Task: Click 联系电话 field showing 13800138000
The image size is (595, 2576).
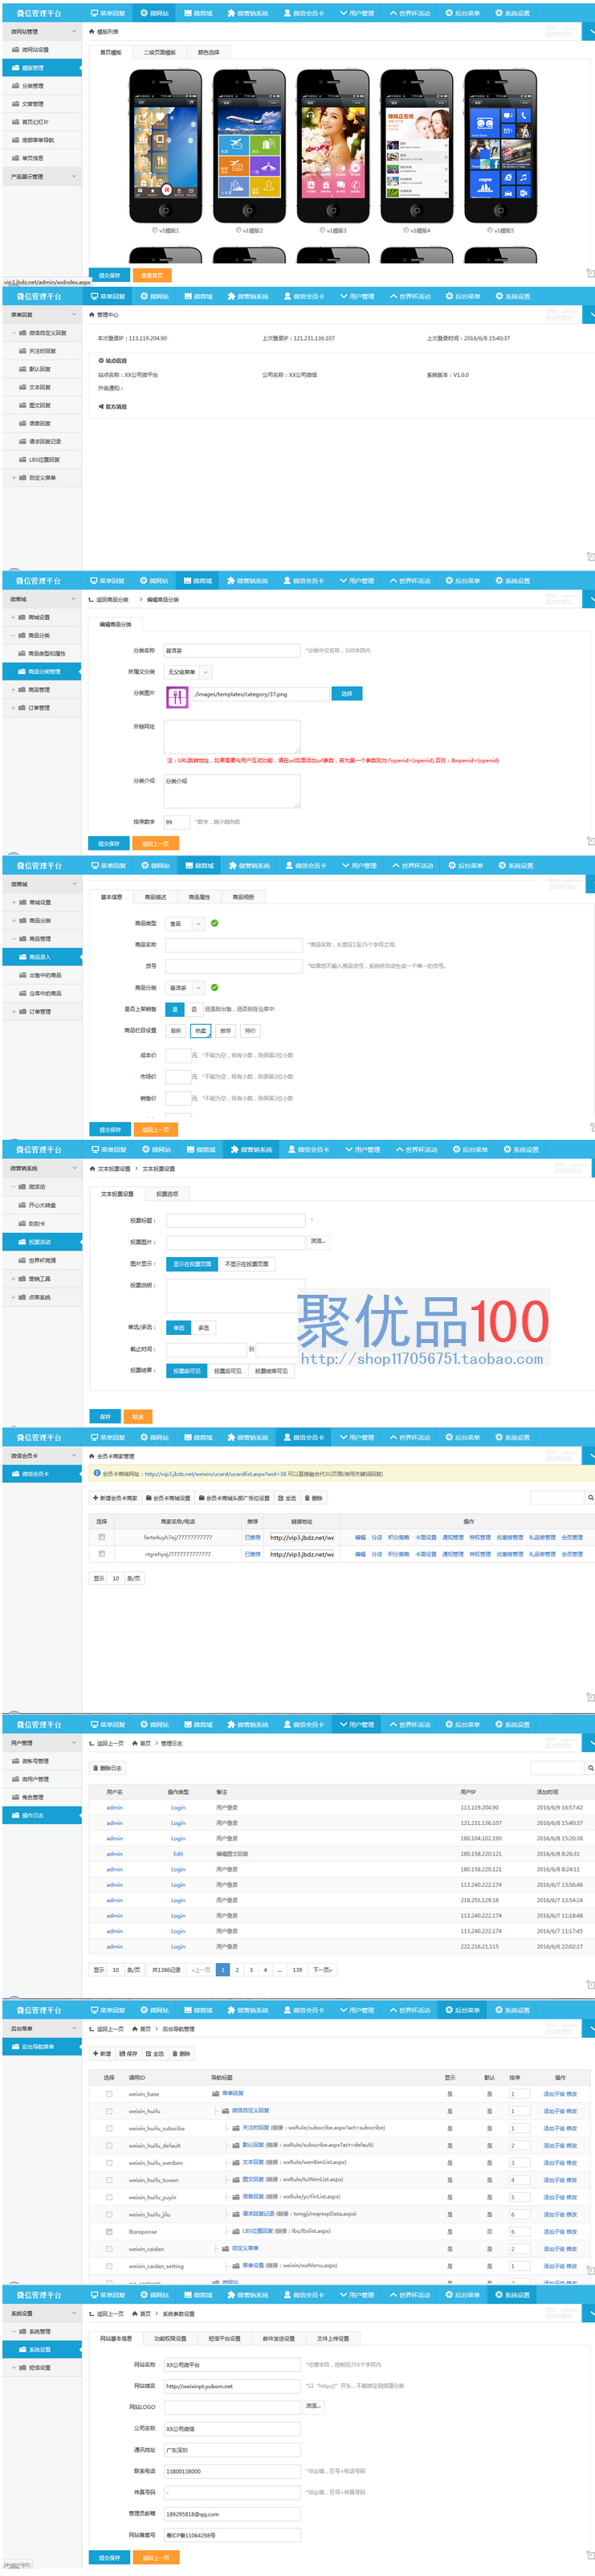Action: (x=232, y=2471)
